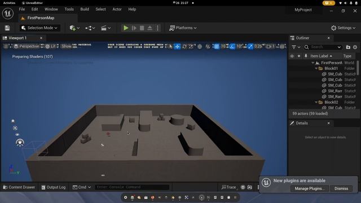Open viewport layout grid icon

[x=282, y=47]
